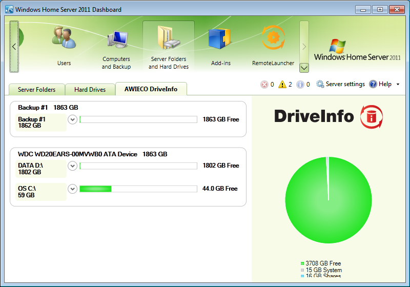Click the 44.0 GB Free value

coord(220,189)
